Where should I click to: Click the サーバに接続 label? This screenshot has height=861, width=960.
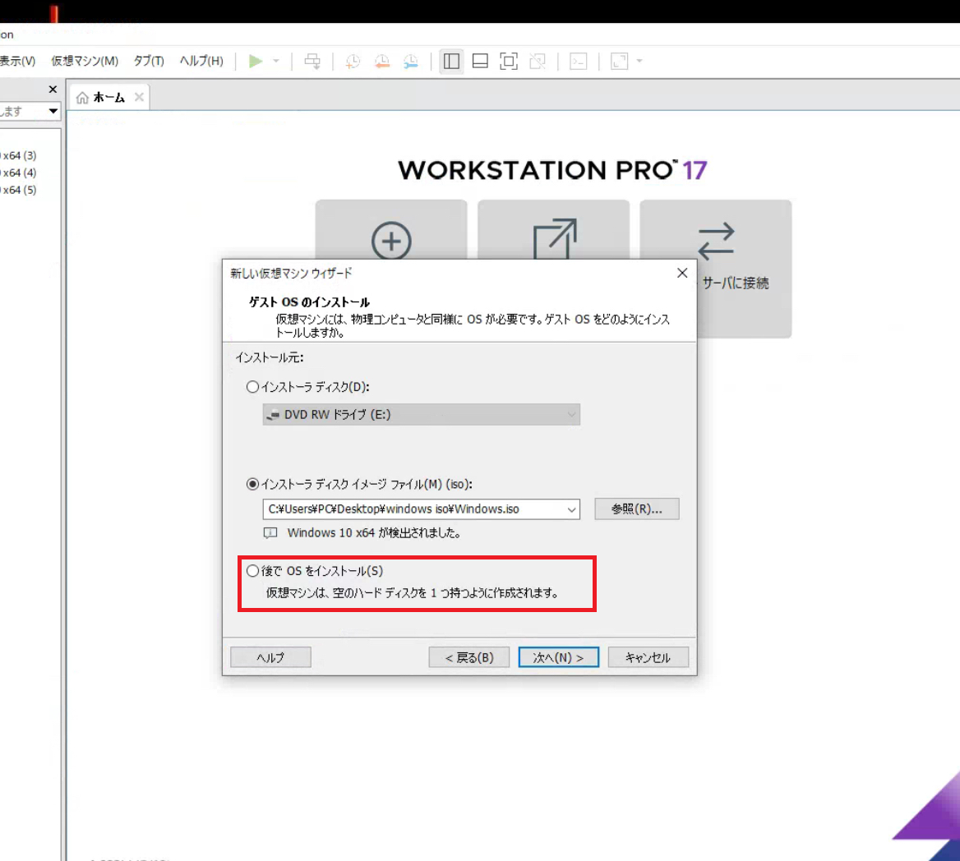(x=736, y=283)
